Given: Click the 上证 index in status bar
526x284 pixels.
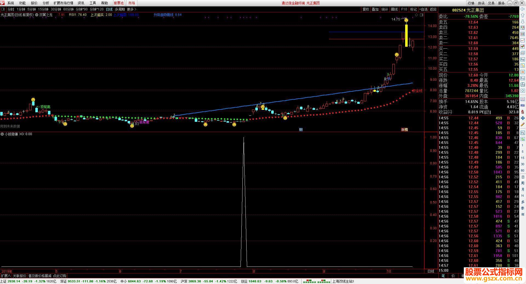Looking at the screenshot, I should [4, 281].
